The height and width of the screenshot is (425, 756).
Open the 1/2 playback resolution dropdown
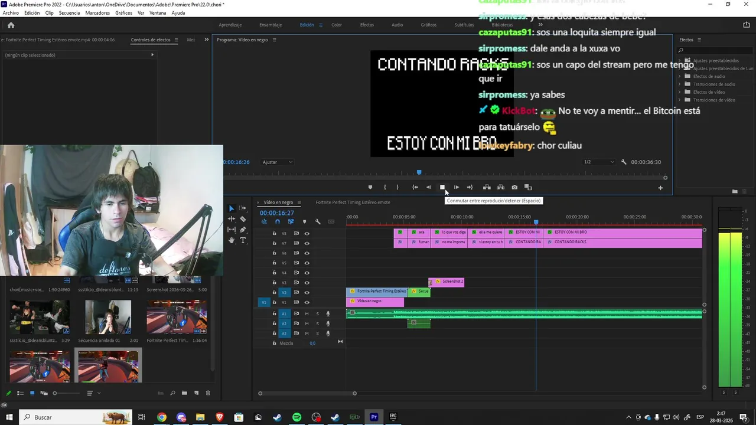click(598, 162)
